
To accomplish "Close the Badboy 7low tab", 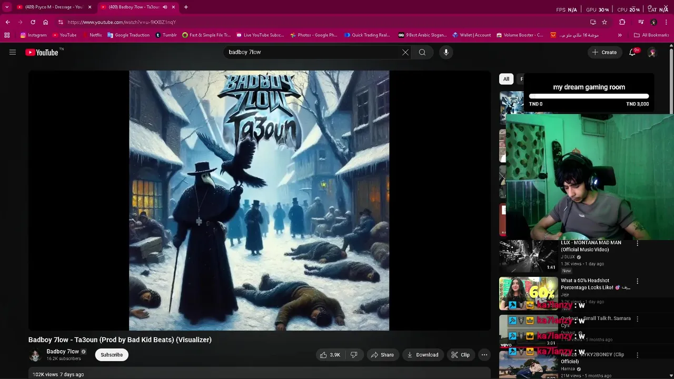I will [173, 7].
